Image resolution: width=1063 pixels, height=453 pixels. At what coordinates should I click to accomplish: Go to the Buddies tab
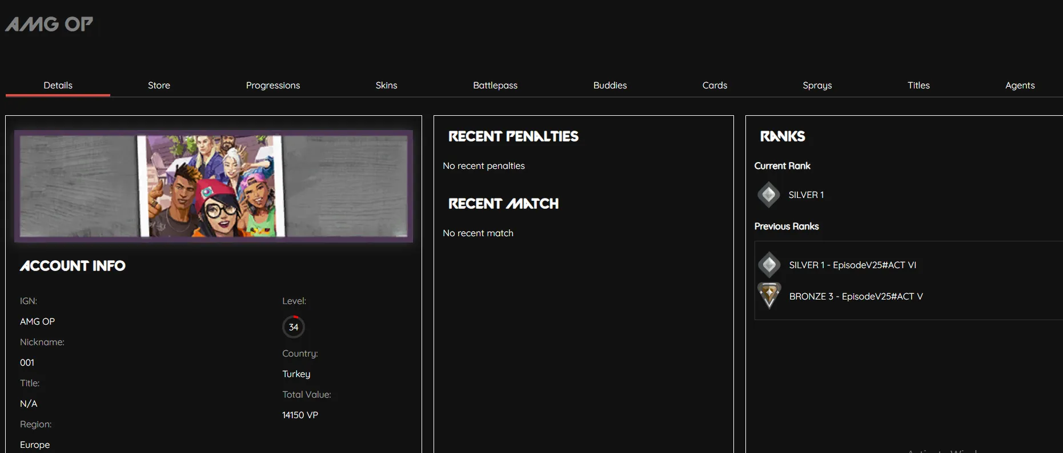pyautogui.click(x=609, y=85)
